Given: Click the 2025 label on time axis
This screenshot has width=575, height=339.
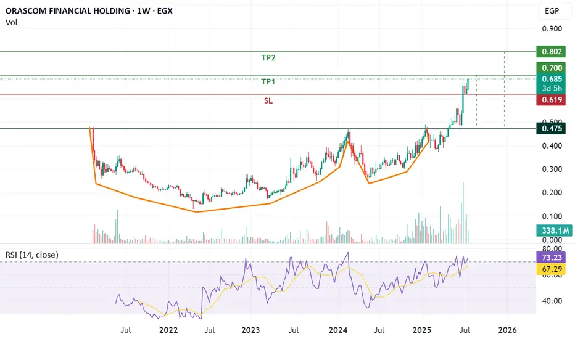Looking at the screenshot, I should (x=422, y=330).
